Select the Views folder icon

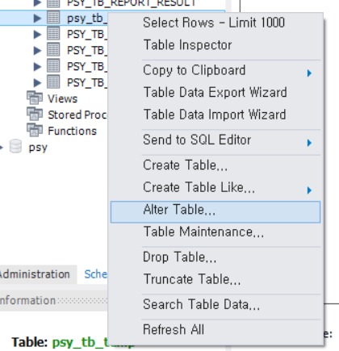35,98
